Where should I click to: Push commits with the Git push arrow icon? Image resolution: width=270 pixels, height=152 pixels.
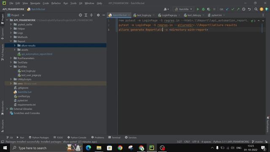(238, 9)
